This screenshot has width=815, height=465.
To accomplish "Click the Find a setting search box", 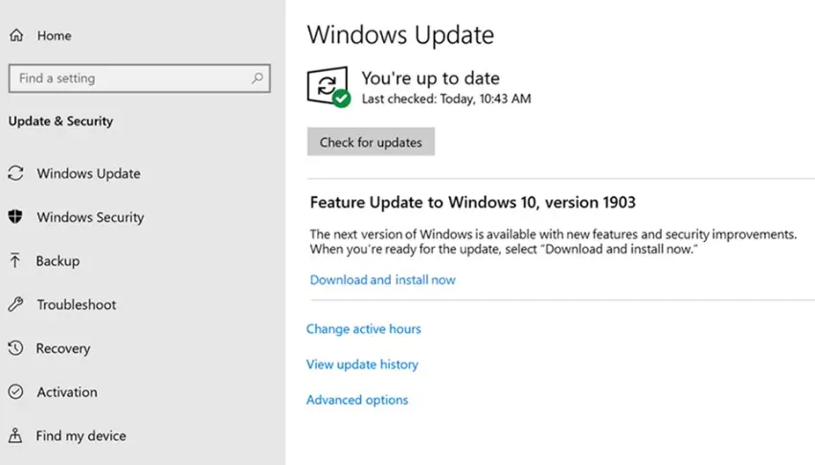I will 139,78.
